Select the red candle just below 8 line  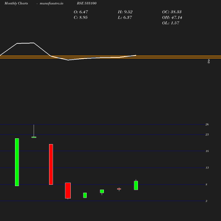68,191
